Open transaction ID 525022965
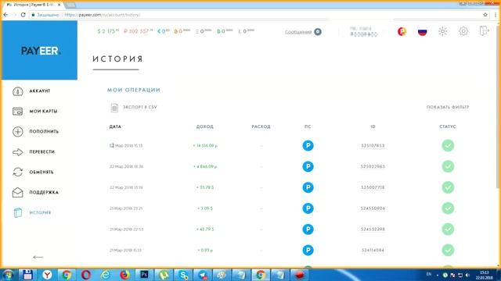 373,166
